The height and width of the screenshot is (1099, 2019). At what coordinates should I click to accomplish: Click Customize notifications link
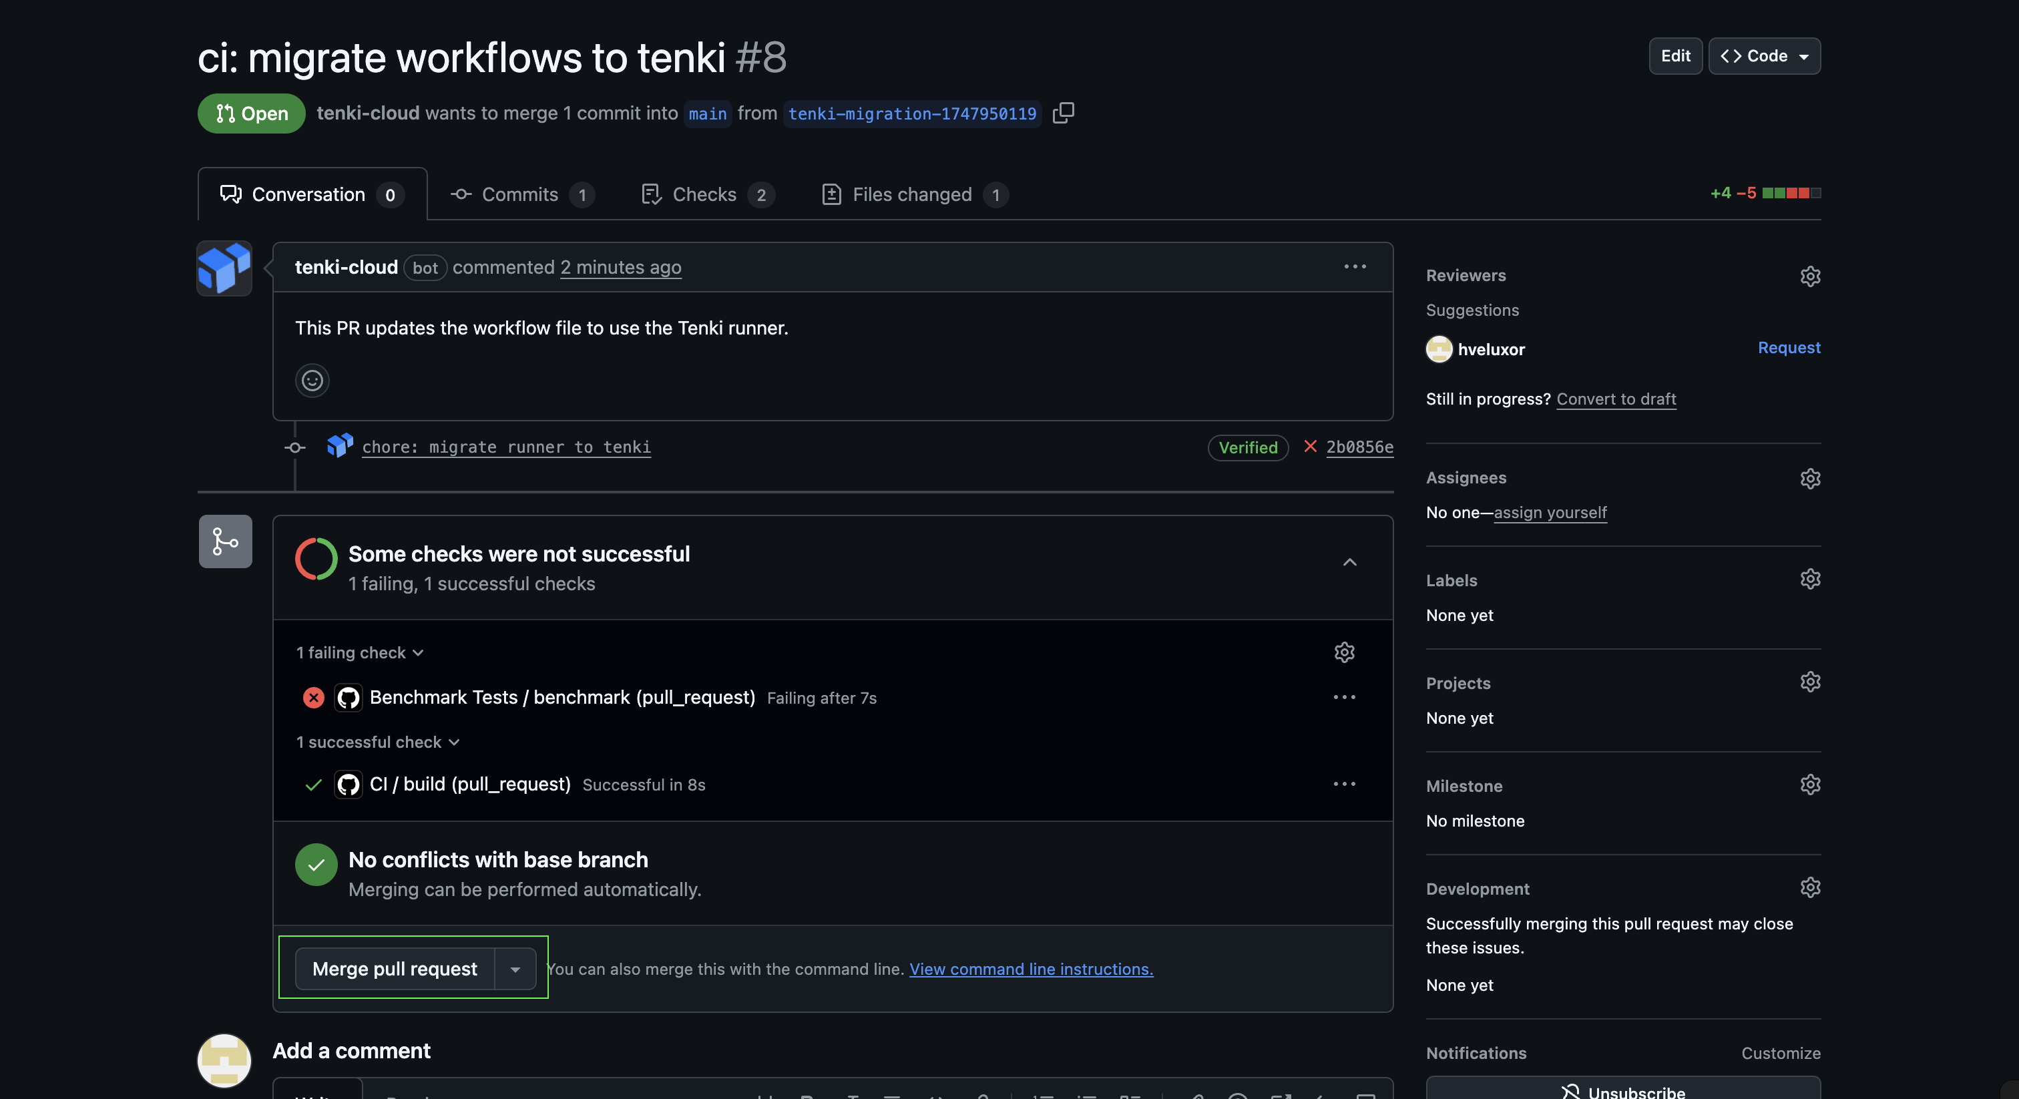[x=1781, y=1053]
